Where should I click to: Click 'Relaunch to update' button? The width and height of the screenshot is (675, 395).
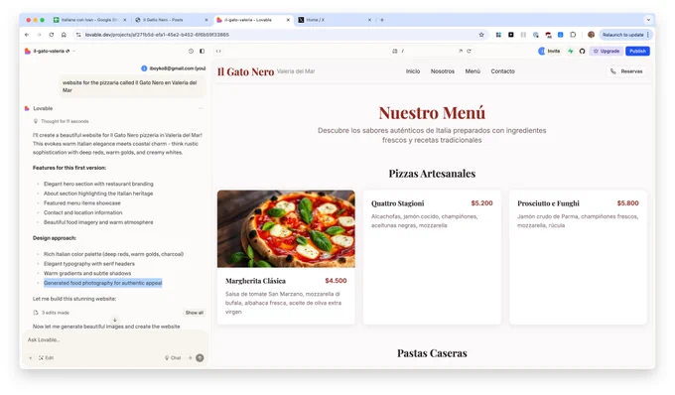tap(625, 35)
